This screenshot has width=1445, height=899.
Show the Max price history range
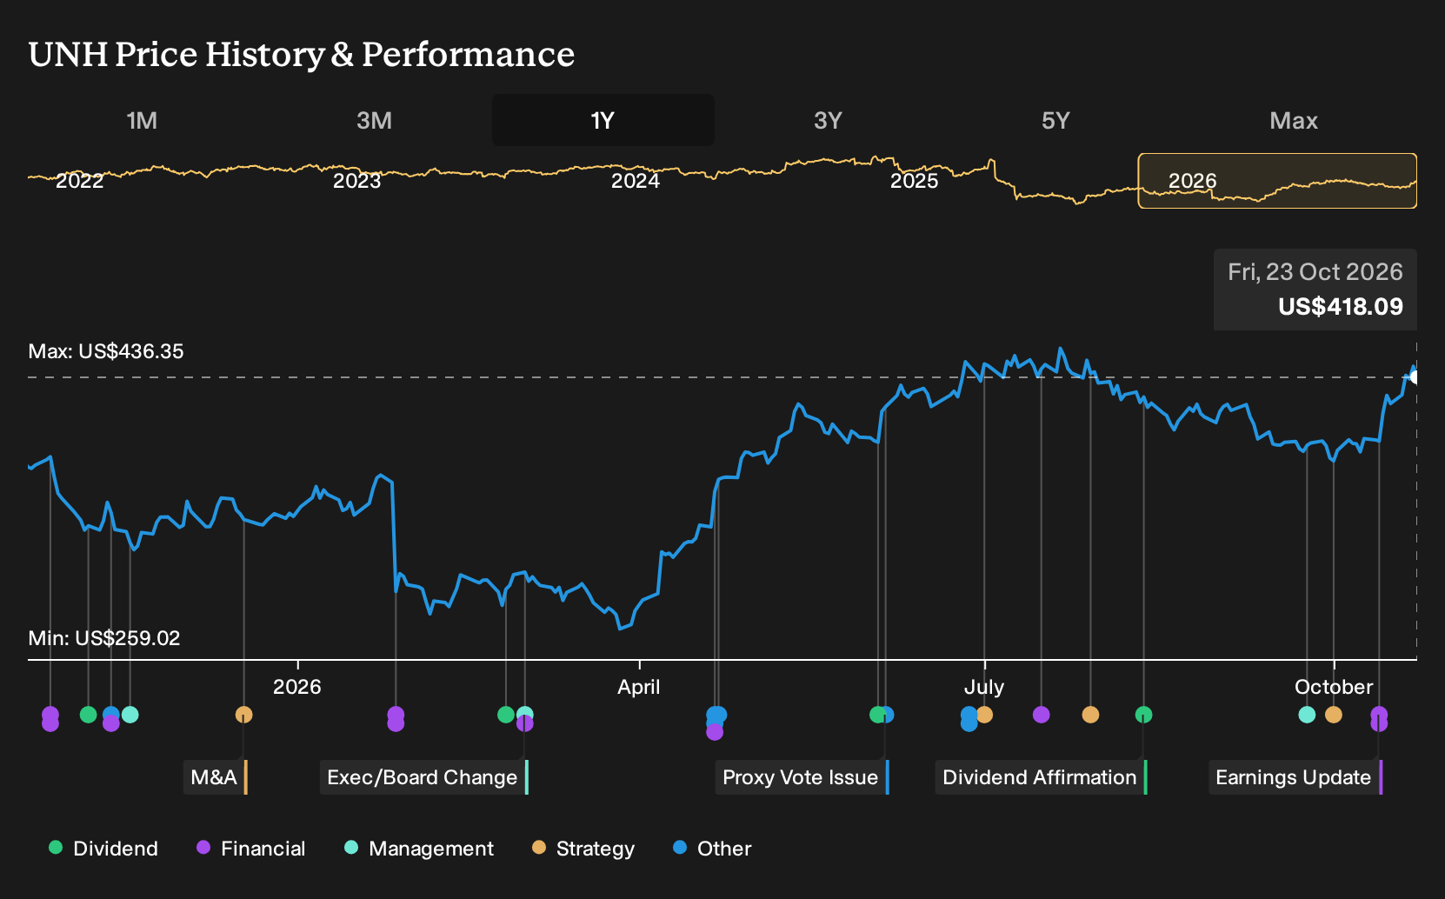1293,120
